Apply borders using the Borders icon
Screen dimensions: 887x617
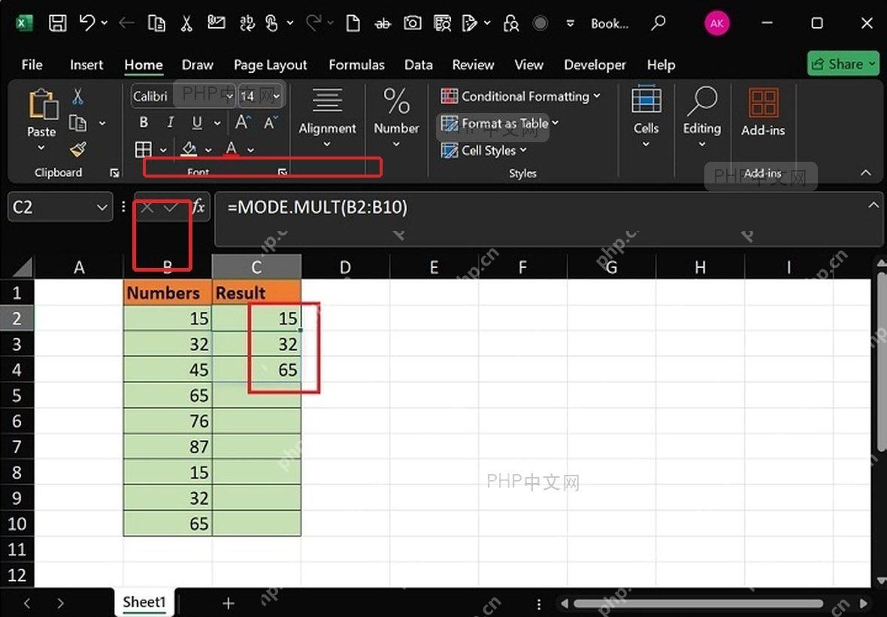pos(143,150)
